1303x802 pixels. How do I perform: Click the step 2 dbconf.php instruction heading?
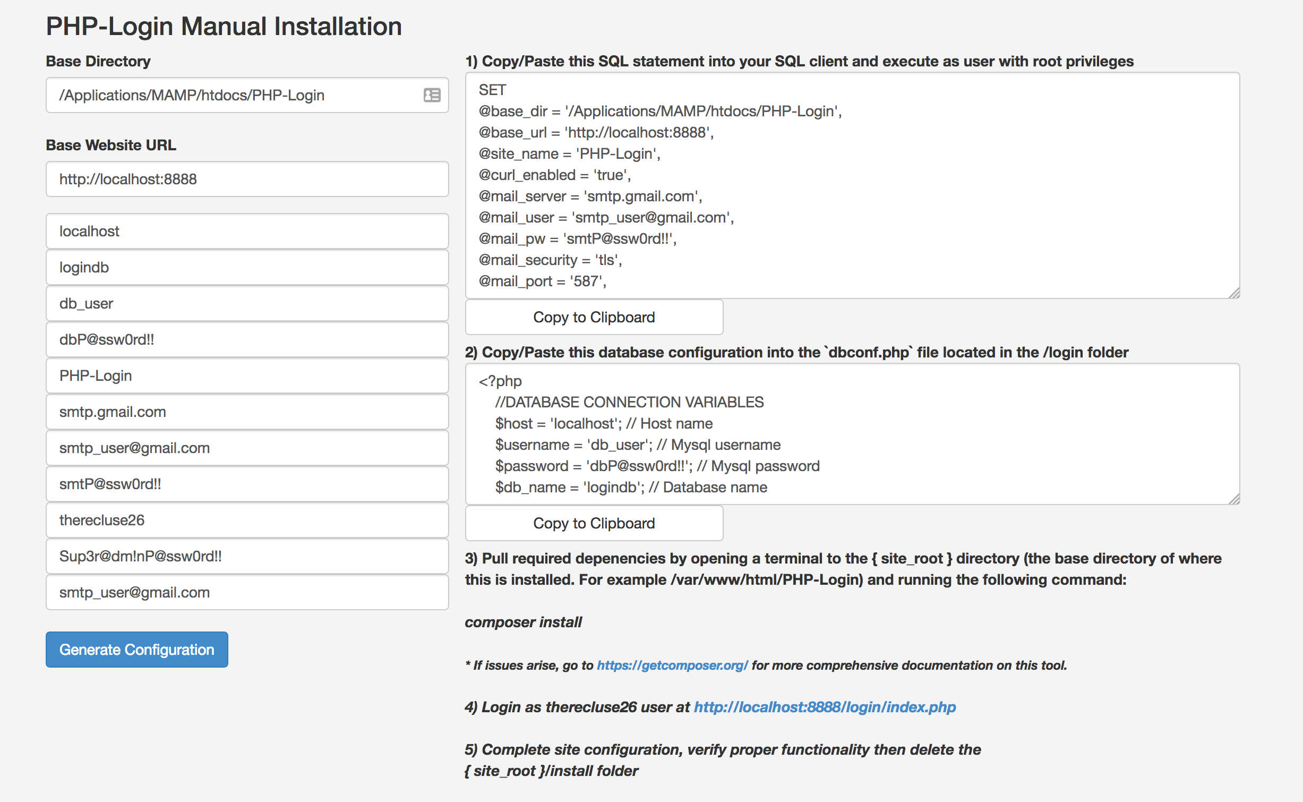click(796, 352)
